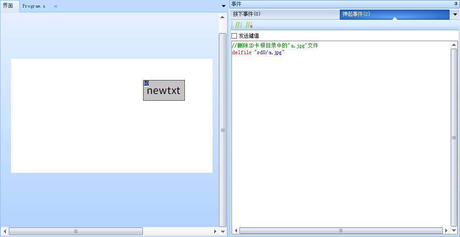Pin the 事件 events panel

tap(456, 4)
